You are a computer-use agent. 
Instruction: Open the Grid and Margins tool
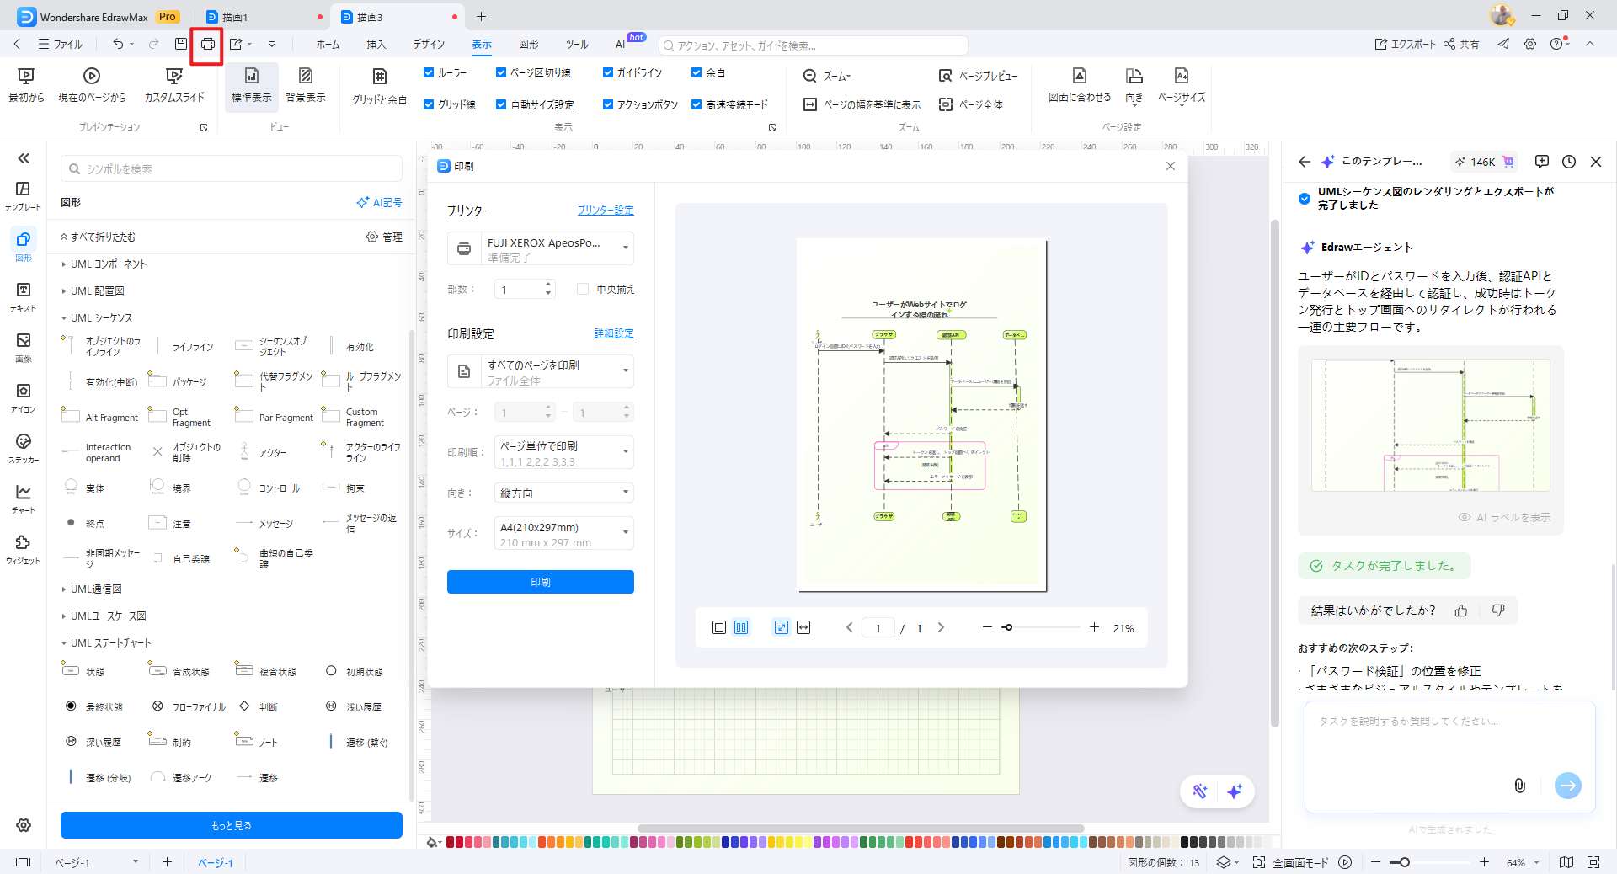point(379,86)
